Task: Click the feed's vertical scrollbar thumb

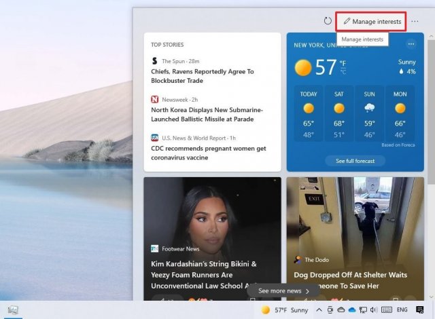Action: tap(431, 111)
